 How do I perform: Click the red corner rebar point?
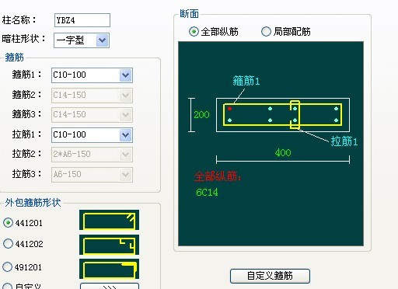[x=229, y=109]
